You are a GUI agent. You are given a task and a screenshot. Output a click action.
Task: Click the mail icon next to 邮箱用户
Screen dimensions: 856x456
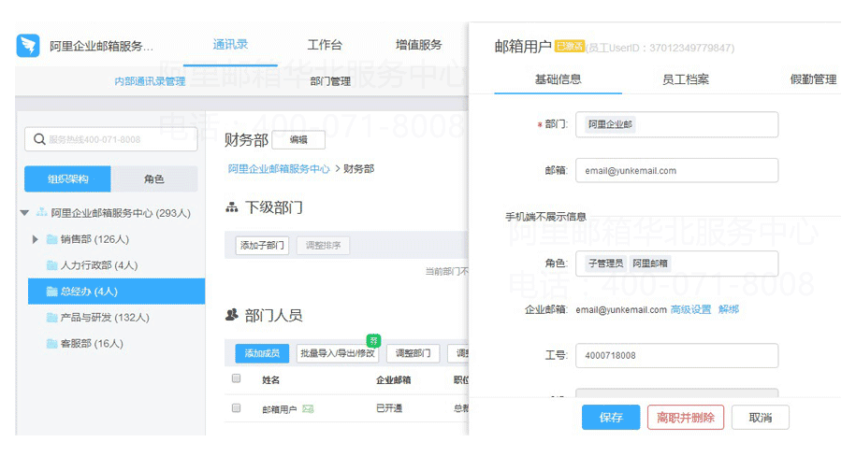(x=308, y=408)
